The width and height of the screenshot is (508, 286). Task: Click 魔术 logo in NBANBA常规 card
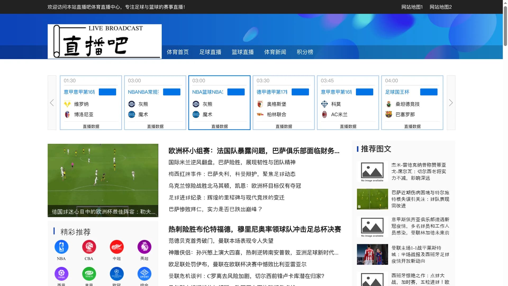click(x=132, y=114)
